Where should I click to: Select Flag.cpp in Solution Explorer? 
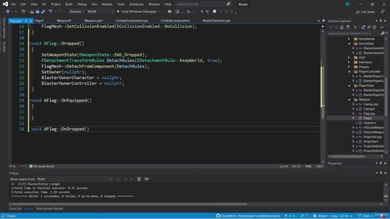click(369, 114)
